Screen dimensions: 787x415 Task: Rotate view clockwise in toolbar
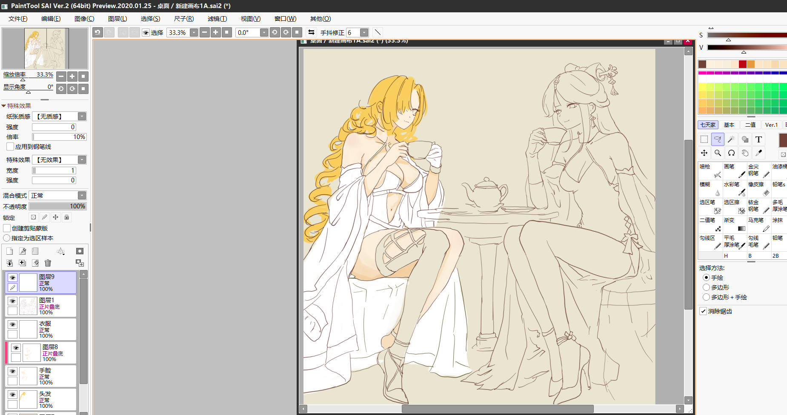[286, 32]
